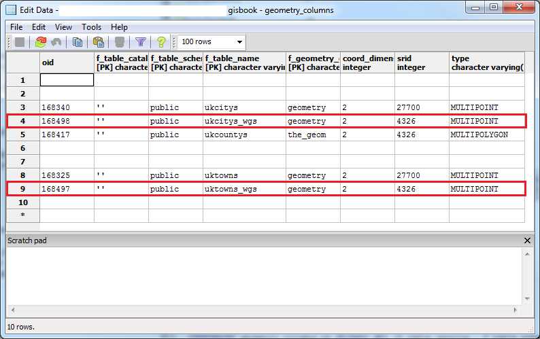Select row header 8
The width and height of the screenshot is (540, 339).
click(x=22, y=175)
